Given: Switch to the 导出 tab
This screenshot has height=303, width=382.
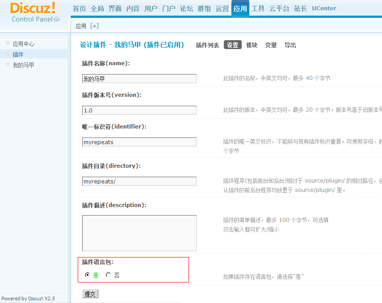Looking at the screenshot, I should (290, 45).
